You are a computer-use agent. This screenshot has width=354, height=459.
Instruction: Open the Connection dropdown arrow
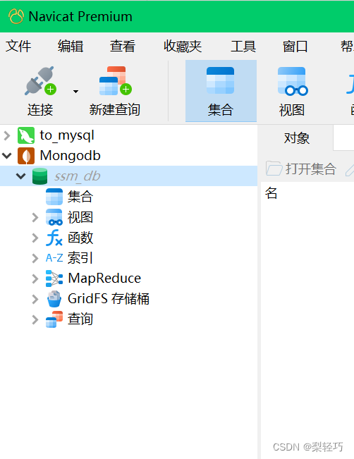(76, 92)
